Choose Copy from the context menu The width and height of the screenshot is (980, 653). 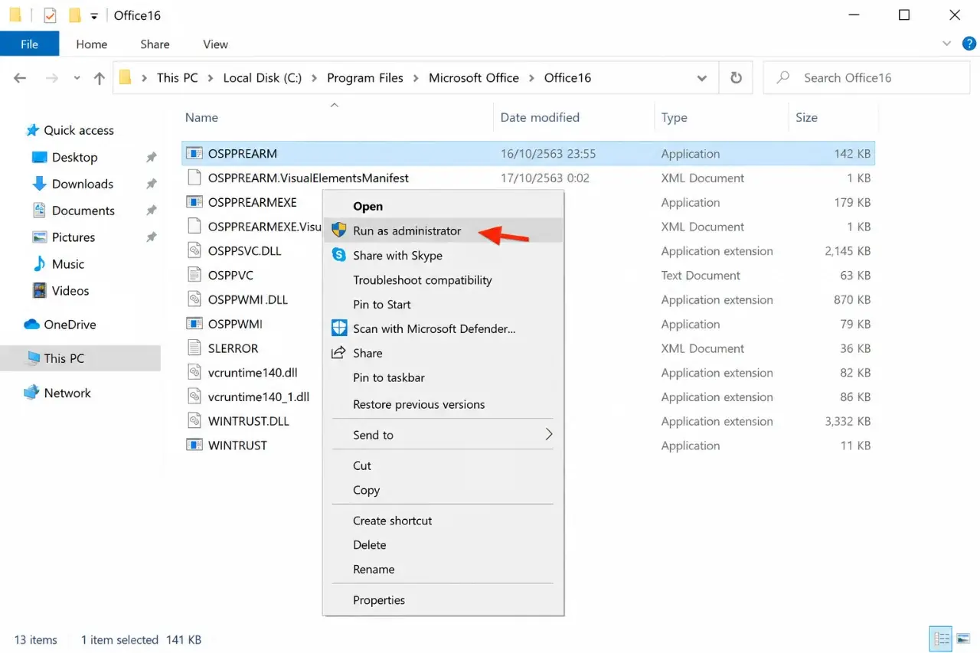tap(443, 490)
